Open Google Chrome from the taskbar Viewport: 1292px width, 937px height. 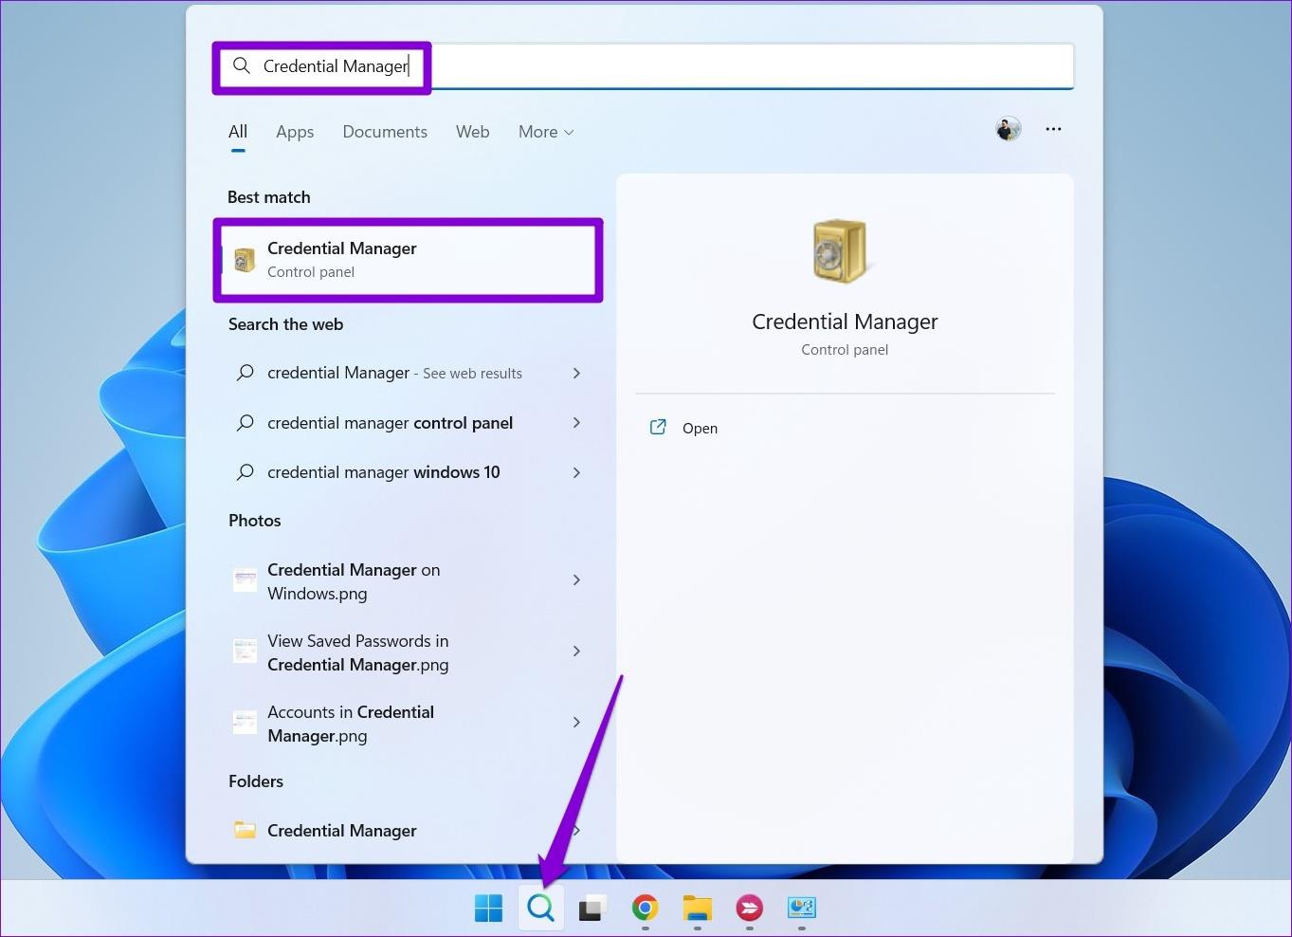(x=645, y=908)
